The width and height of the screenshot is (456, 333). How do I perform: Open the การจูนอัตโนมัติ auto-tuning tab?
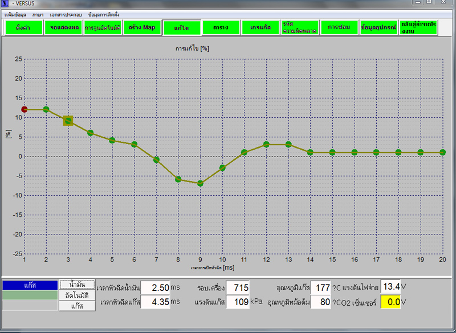103,27
